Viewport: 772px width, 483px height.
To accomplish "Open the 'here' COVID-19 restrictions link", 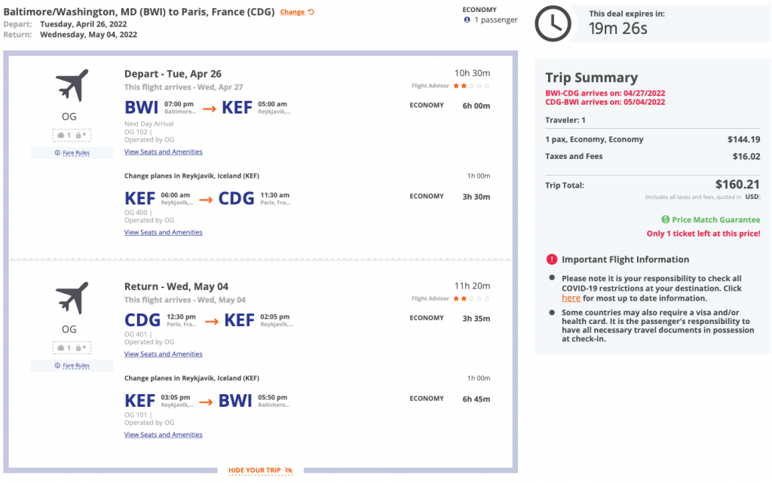I will pyautogui.click(x=571, y=298).
